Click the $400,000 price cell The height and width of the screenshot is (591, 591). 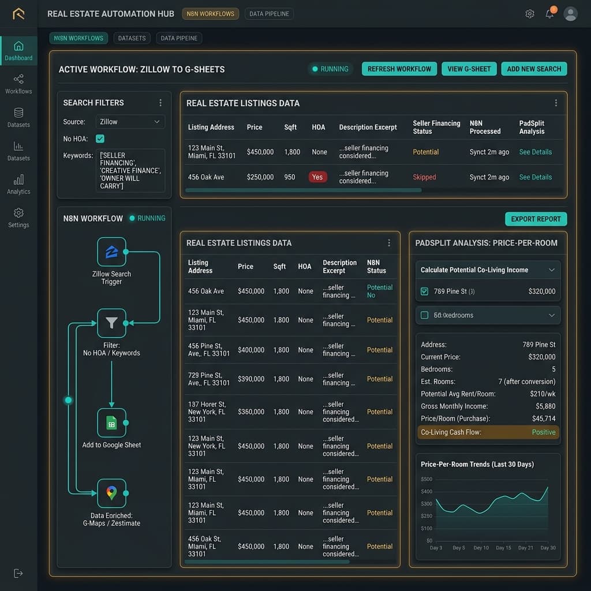[251, 350]
